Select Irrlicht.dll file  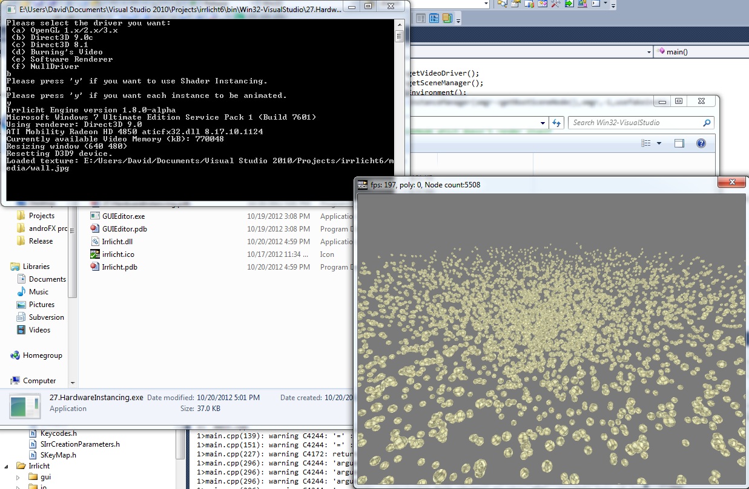tap(117, 241)
